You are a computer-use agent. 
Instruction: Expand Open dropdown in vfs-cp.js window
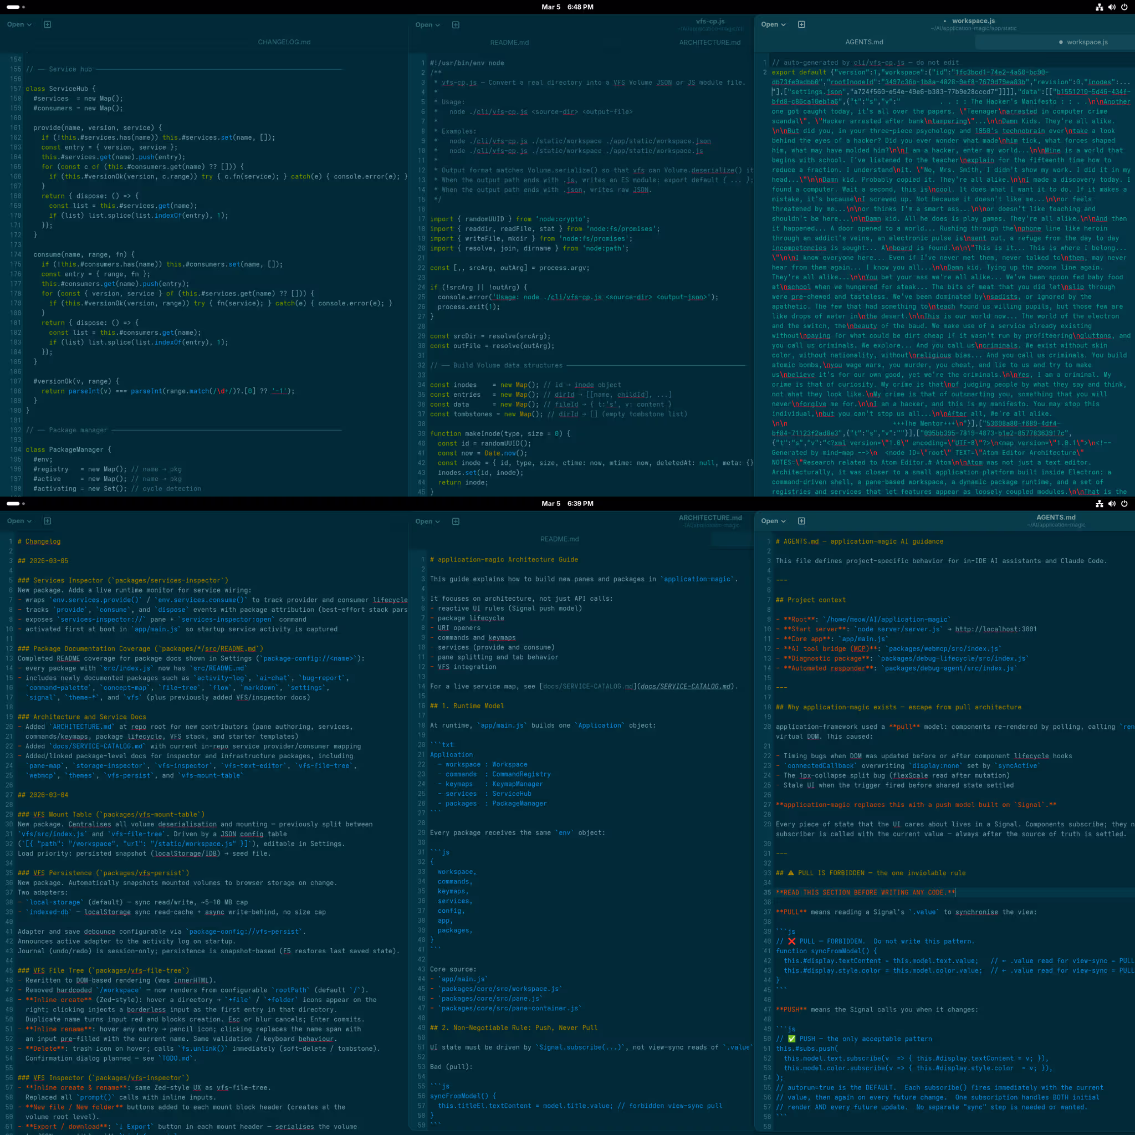click(x=427, y=25)
